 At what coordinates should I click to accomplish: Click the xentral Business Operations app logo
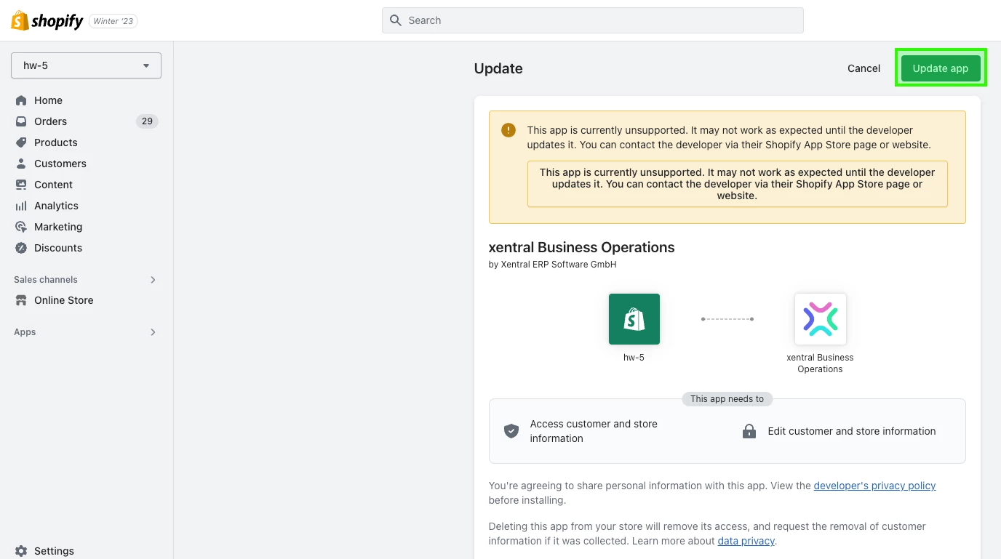[820, 319]
